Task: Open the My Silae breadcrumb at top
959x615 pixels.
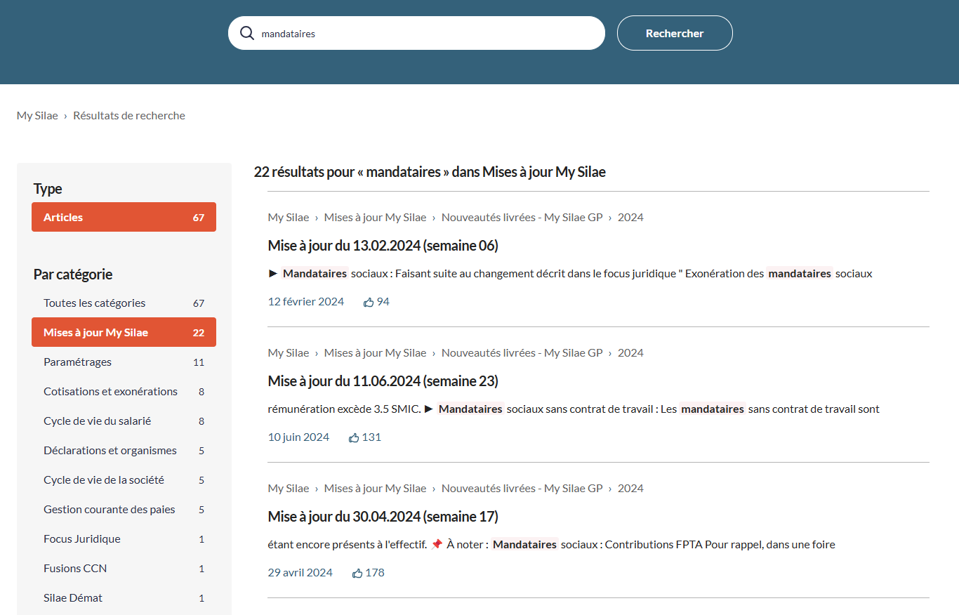Action: [x=37, y=116]
